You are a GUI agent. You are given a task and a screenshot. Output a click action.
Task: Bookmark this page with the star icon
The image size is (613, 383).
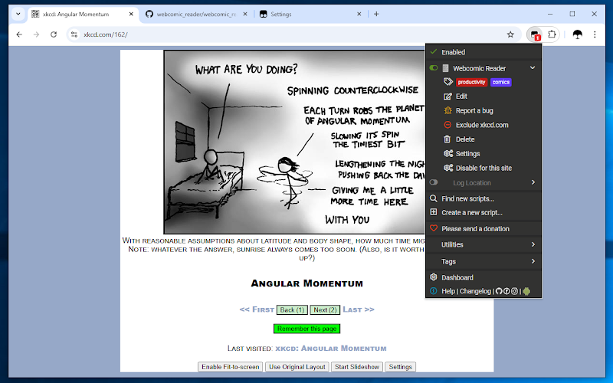510,34
